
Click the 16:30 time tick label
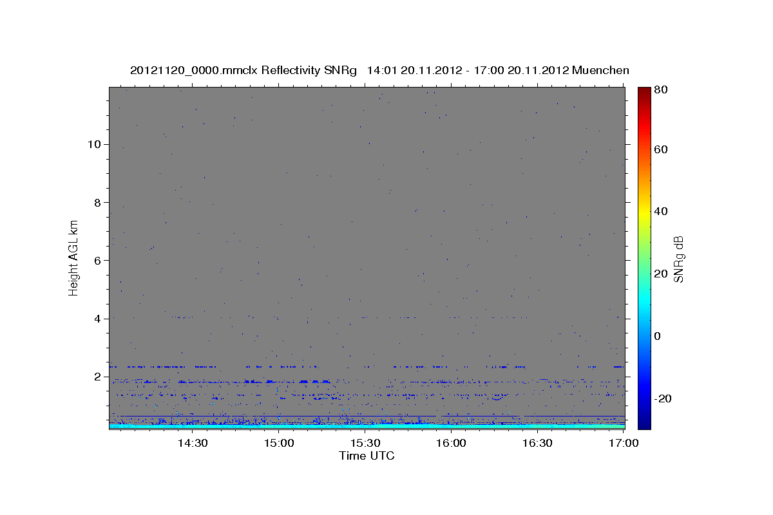coord(538,443)
